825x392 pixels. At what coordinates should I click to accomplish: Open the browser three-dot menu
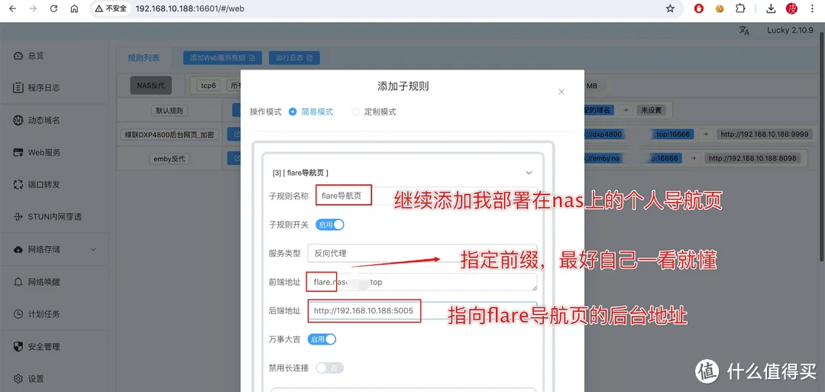812,8
